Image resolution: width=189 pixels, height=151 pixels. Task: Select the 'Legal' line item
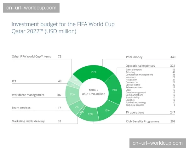[x=129, y=90]
